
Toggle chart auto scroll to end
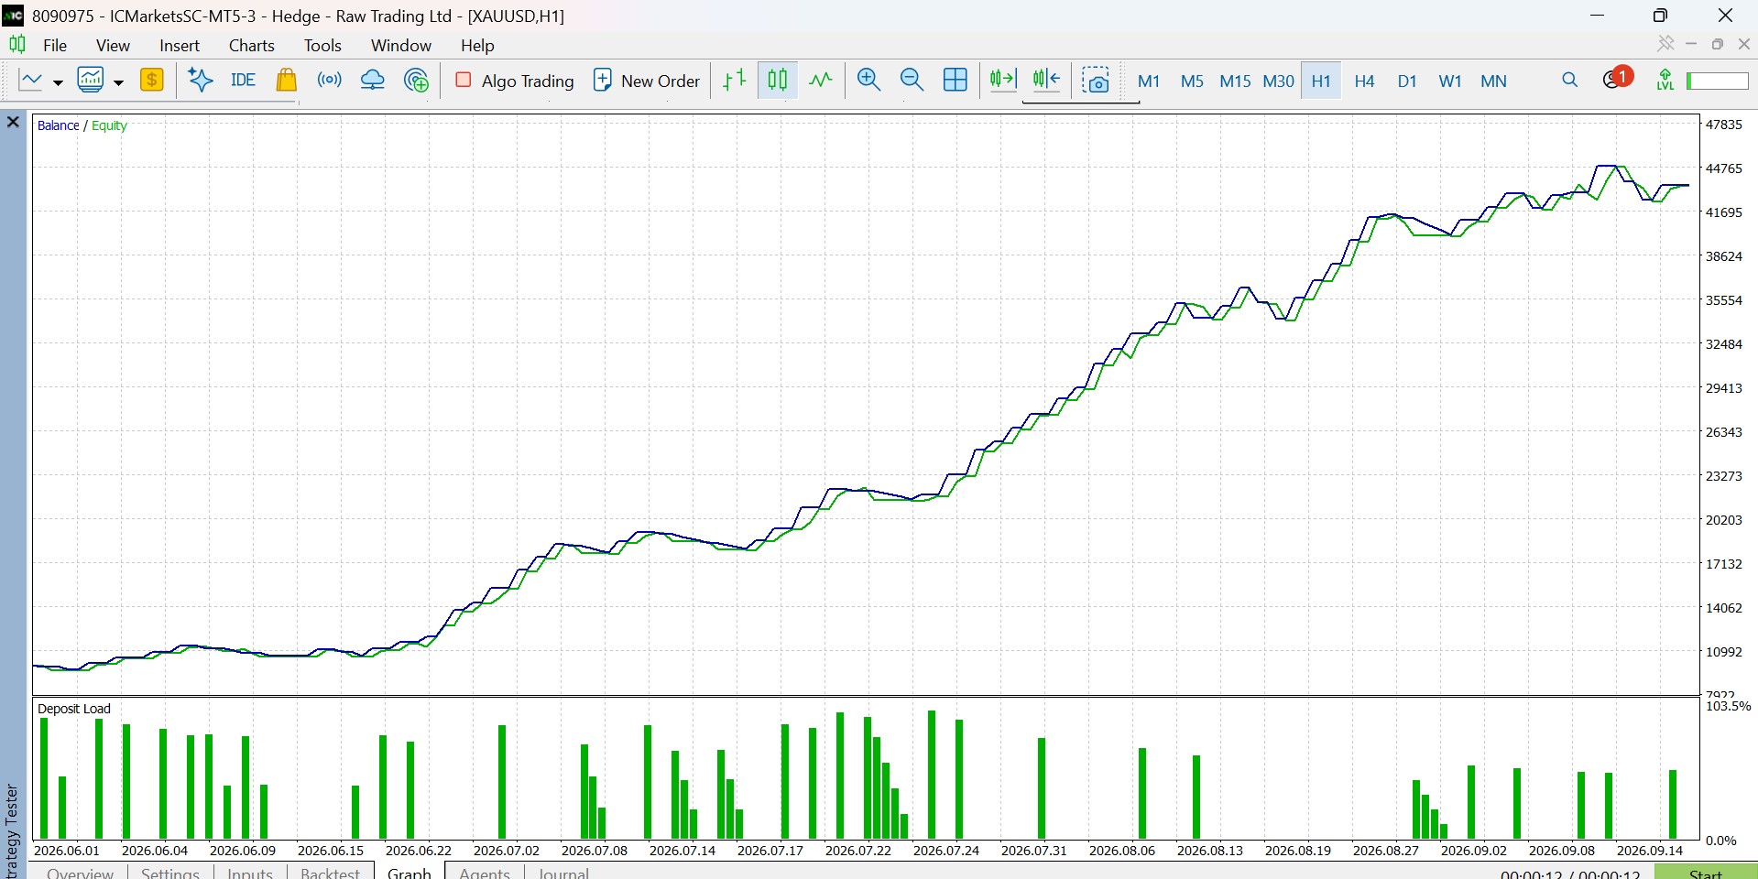click(1003, 81)
